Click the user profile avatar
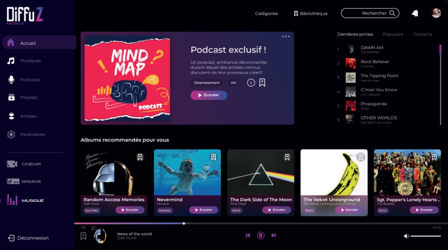The height and width of the screenshot is (250, 448). [436, 13]
